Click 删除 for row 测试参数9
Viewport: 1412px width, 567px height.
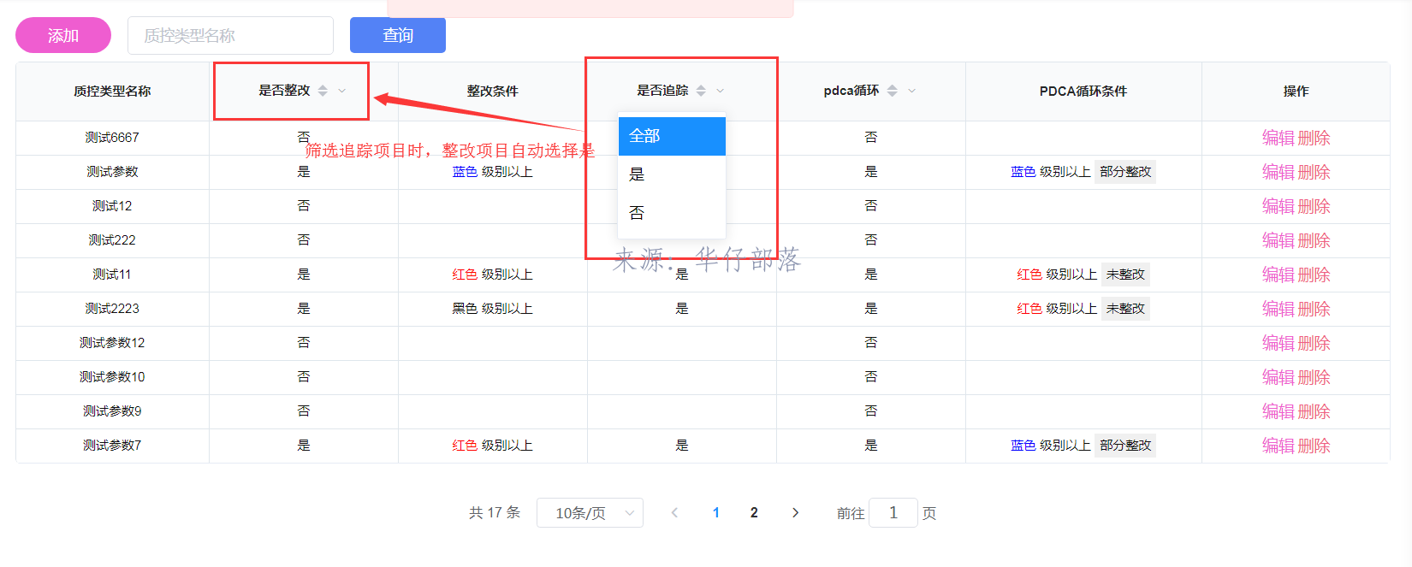coord(1314,411)
